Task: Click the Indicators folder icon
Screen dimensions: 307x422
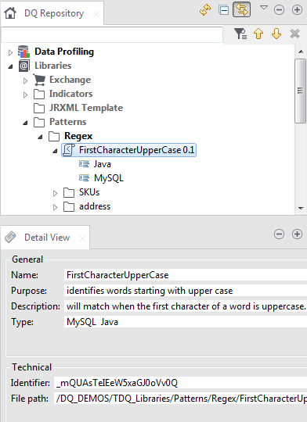Action: [39, 95]
